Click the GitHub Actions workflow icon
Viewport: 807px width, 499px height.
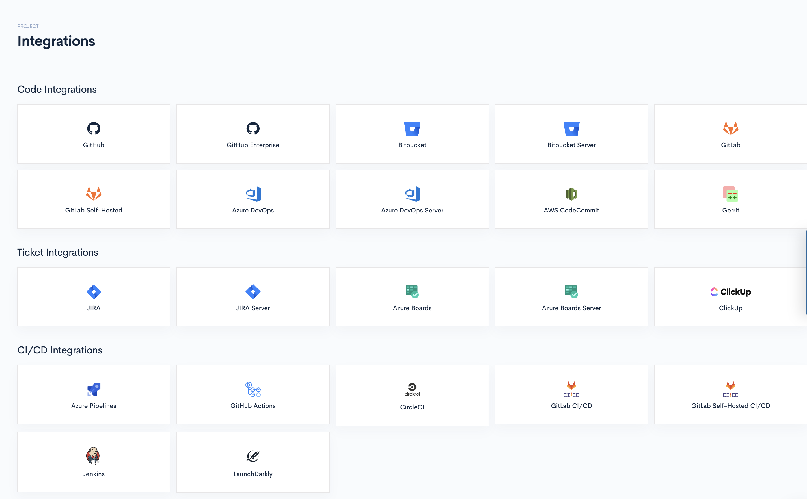[x=253, y=389]
